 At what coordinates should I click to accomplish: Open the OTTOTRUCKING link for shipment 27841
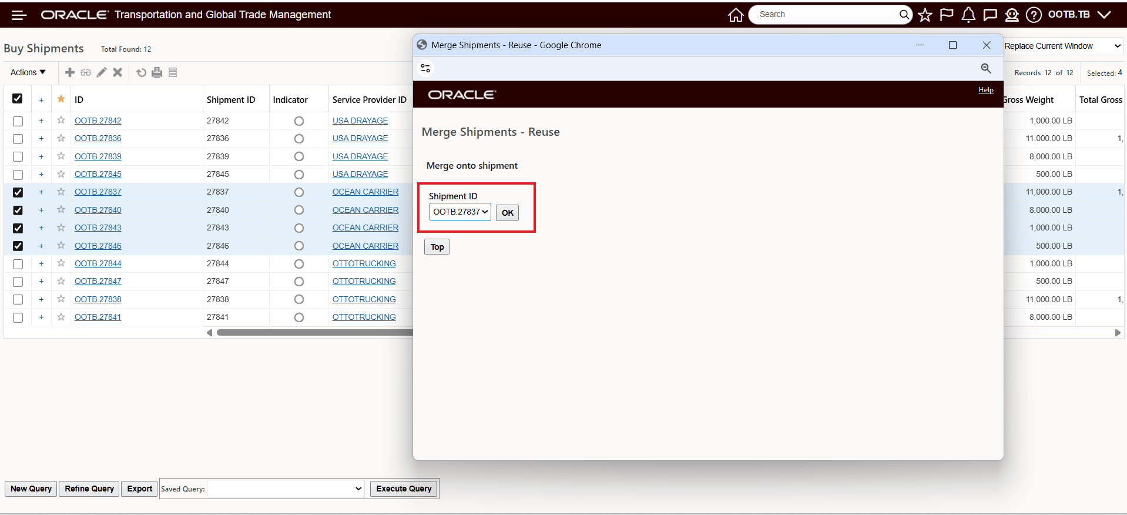pos(364,317)
